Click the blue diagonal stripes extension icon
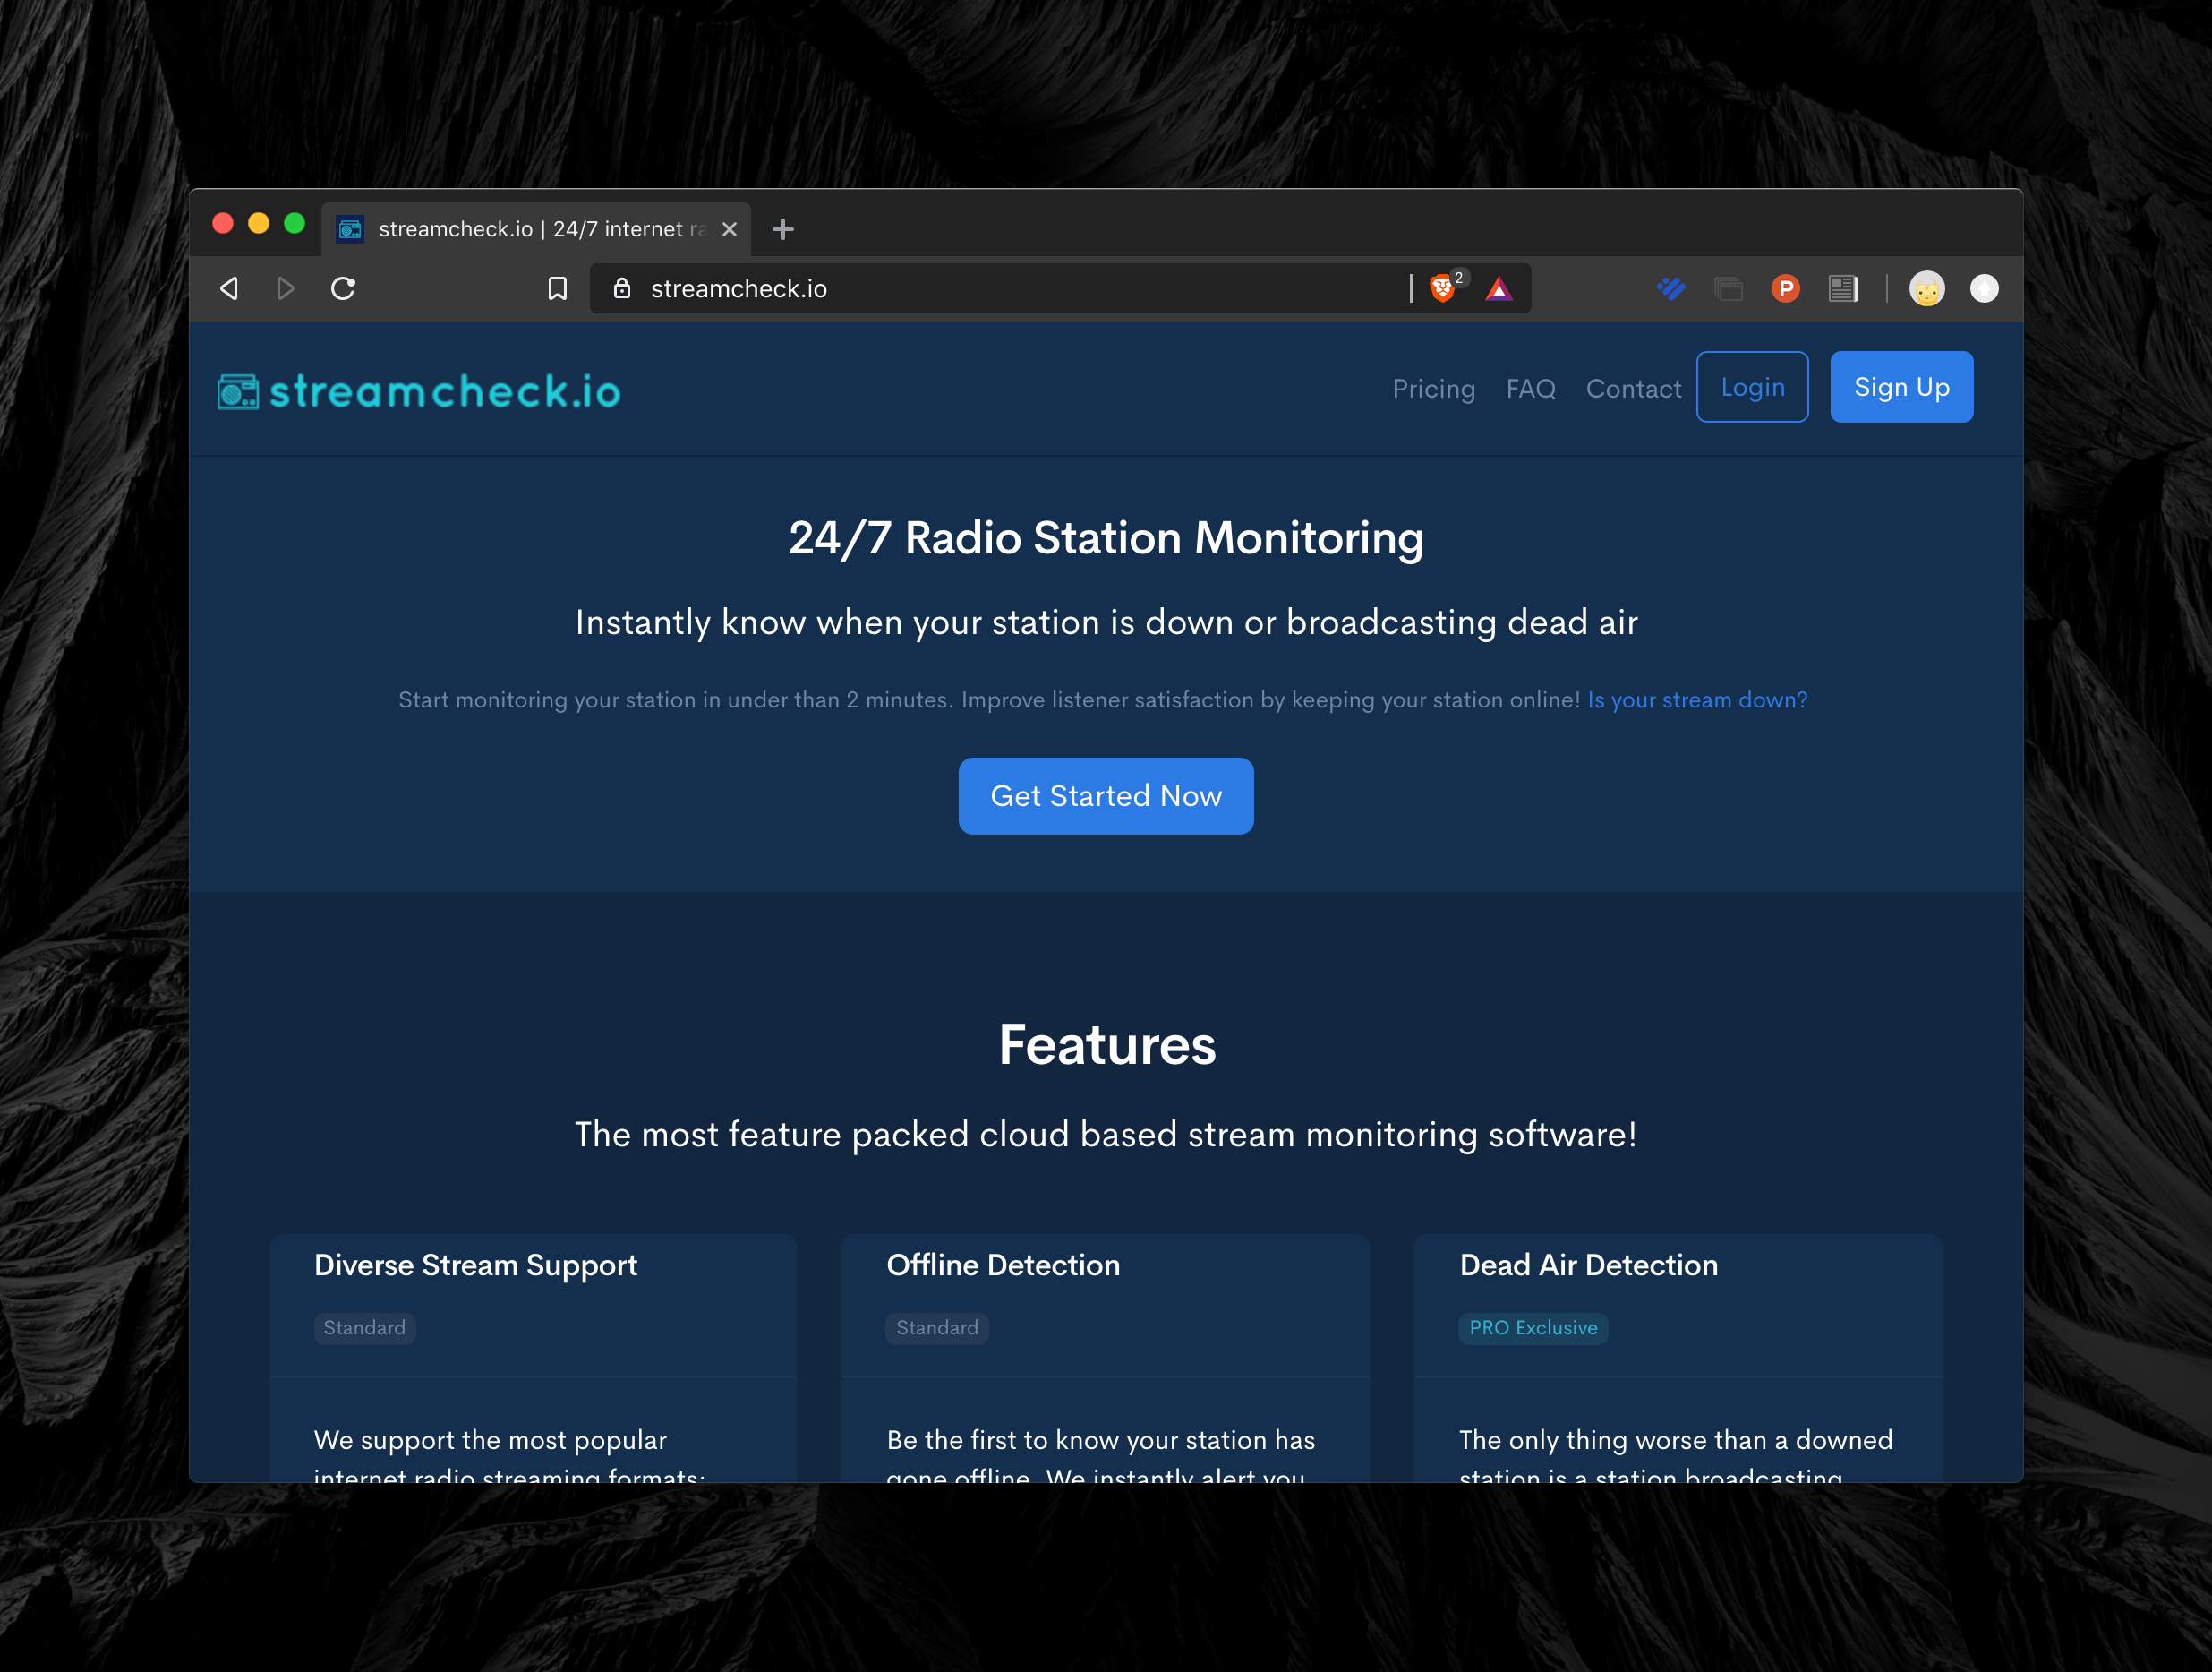Screen dimensions: 2212x1672 [x=1670, y=289]
